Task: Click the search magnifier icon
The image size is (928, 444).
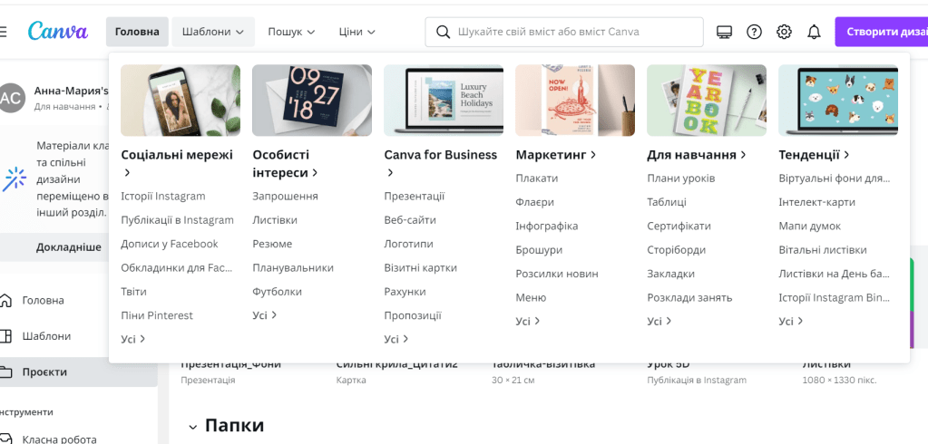Action: 443,32
